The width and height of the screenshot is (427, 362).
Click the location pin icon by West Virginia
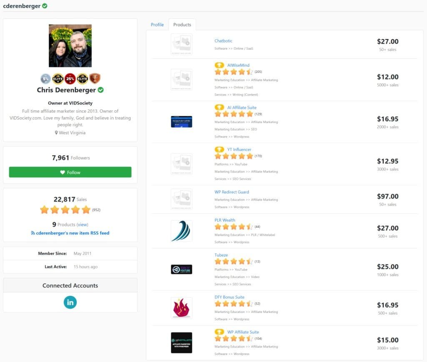[56, 133]
